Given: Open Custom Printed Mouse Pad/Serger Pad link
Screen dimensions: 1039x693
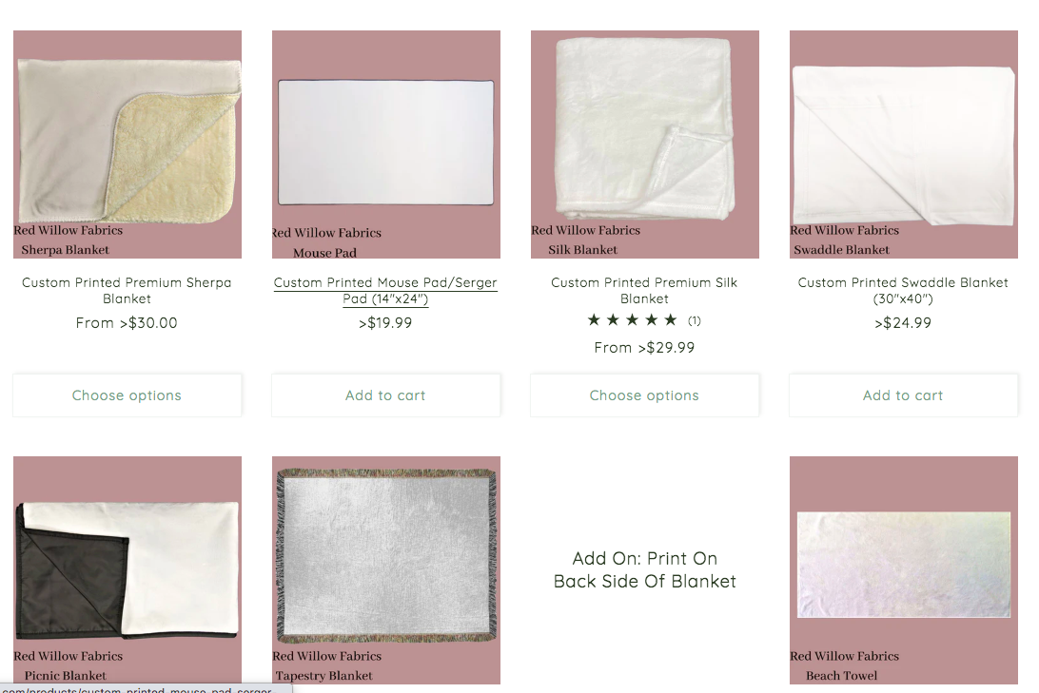Looking at the screenshot, I should [385, 291].
